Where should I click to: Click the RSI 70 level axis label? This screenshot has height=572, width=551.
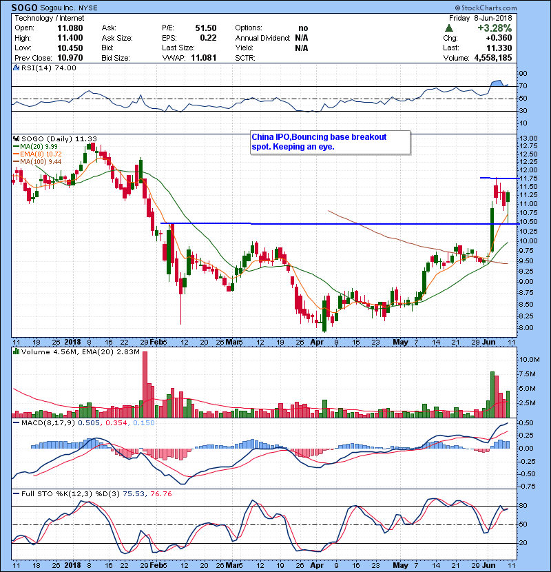pyautogui.click(x=523, y=86)
